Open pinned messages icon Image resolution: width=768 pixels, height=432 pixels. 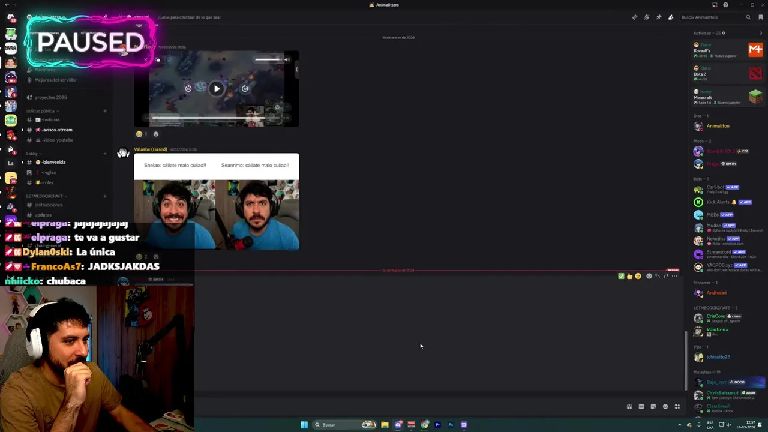click(x=659, y=17)
